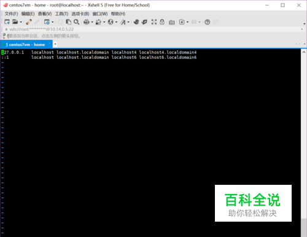Open the 编辑(E) menu
The image size is (307, 237).
28,14
